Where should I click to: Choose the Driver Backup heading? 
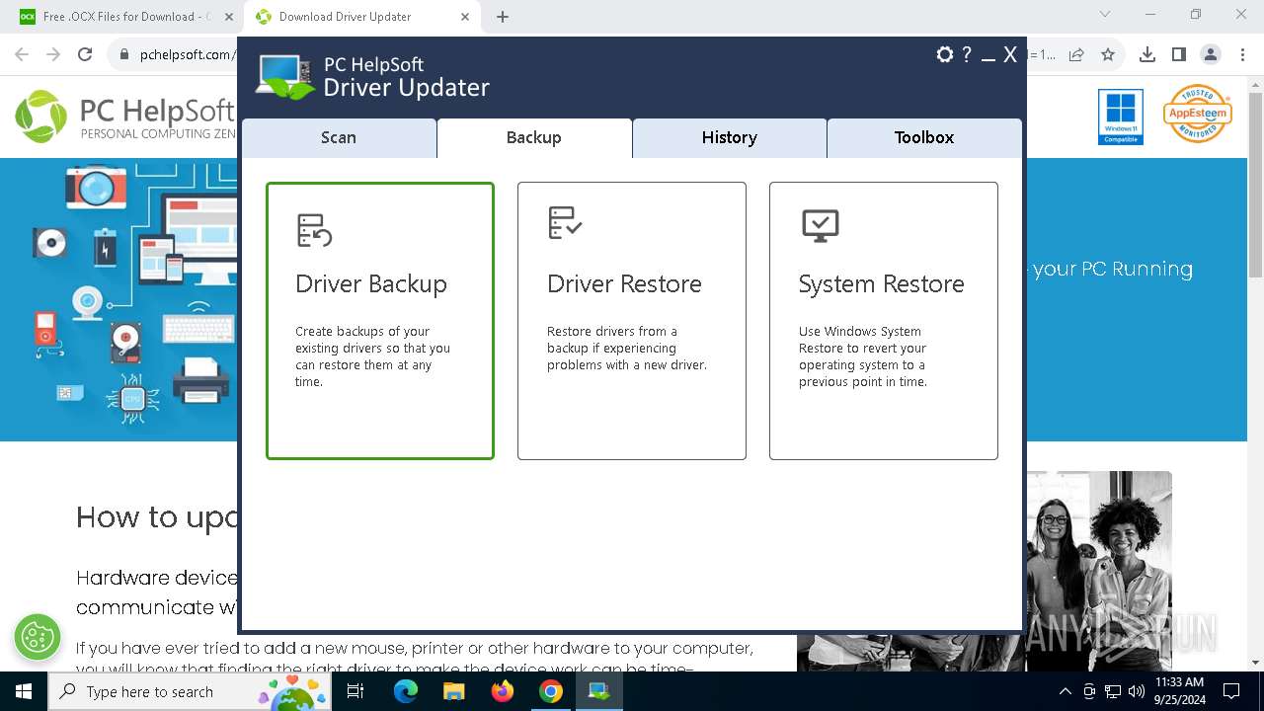[x=371, y=284]
